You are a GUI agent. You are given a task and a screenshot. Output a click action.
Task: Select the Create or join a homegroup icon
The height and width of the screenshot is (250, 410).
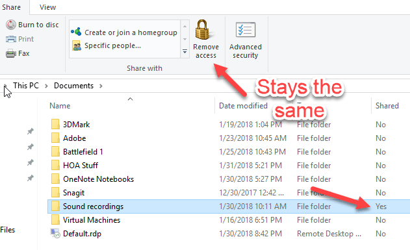(76, 32)
